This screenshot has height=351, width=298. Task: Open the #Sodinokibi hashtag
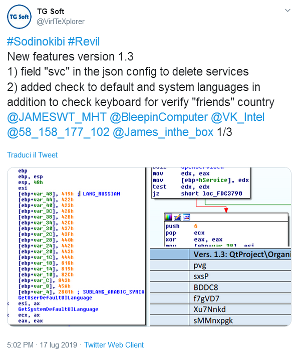coord(36,41)
